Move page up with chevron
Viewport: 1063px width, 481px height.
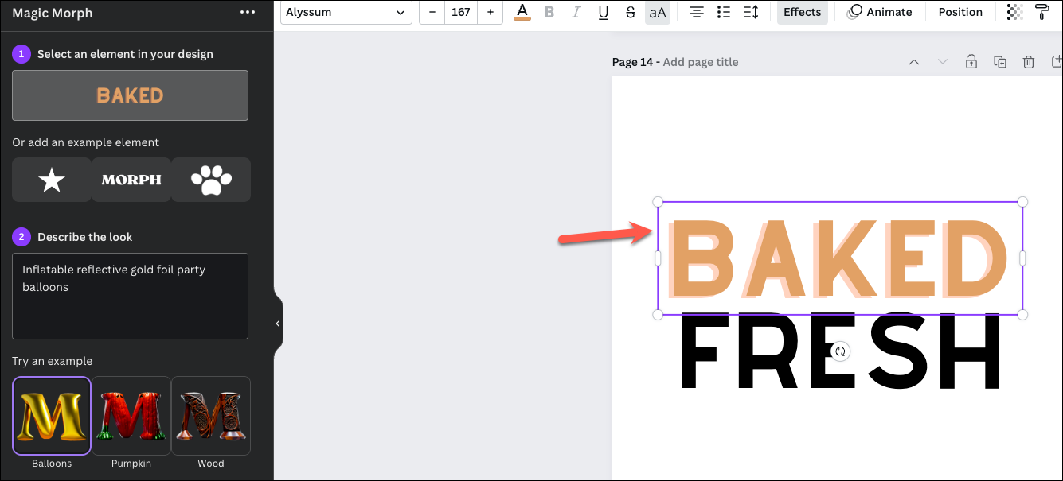(x=914, y=62)
